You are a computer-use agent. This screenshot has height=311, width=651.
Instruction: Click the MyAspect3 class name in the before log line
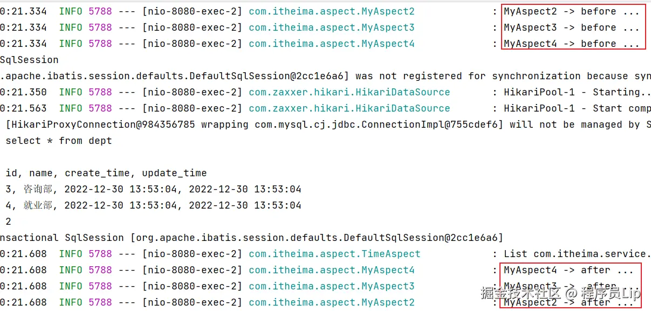pos(331,27)
